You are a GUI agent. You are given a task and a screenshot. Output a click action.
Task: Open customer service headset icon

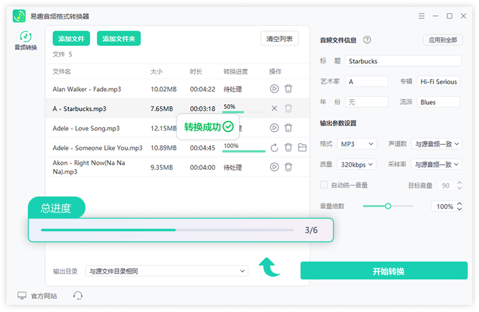78,295
